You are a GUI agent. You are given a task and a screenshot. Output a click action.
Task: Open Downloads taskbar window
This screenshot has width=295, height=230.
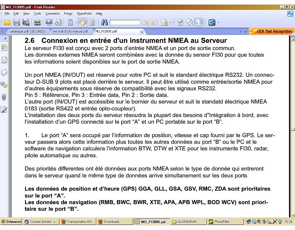tap(115, 222)
